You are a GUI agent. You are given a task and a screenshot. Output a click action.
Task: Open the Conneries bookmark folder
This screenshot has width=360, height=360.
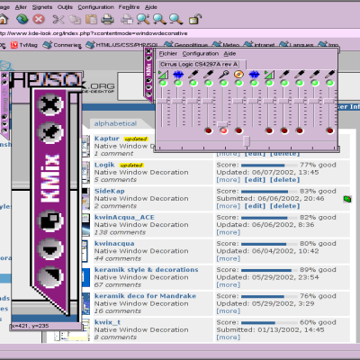(62, 45)
